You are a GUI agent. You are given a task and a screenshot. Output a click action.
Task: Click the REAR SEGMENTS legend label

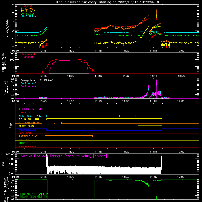(x=34, y=197)
